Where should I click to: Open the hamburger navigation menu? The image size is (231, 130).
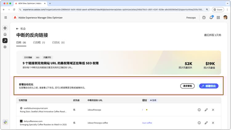6,18
